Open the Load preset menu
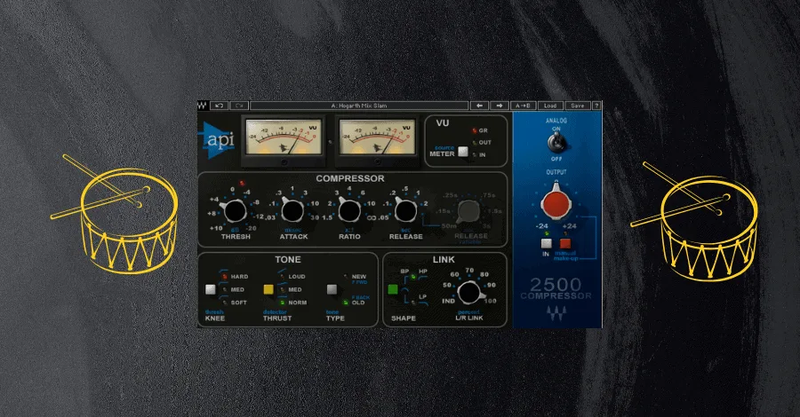This screenshot has width=800, height=417. tap(550, 106)
